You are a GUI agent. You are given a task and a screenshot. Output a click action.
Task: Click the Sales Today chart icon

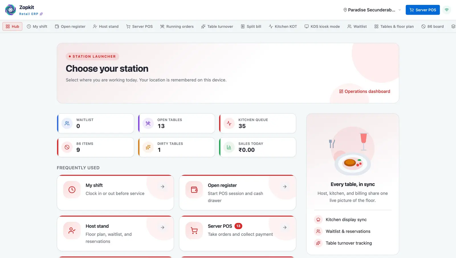pyautogui.click(x=229, y=147)
